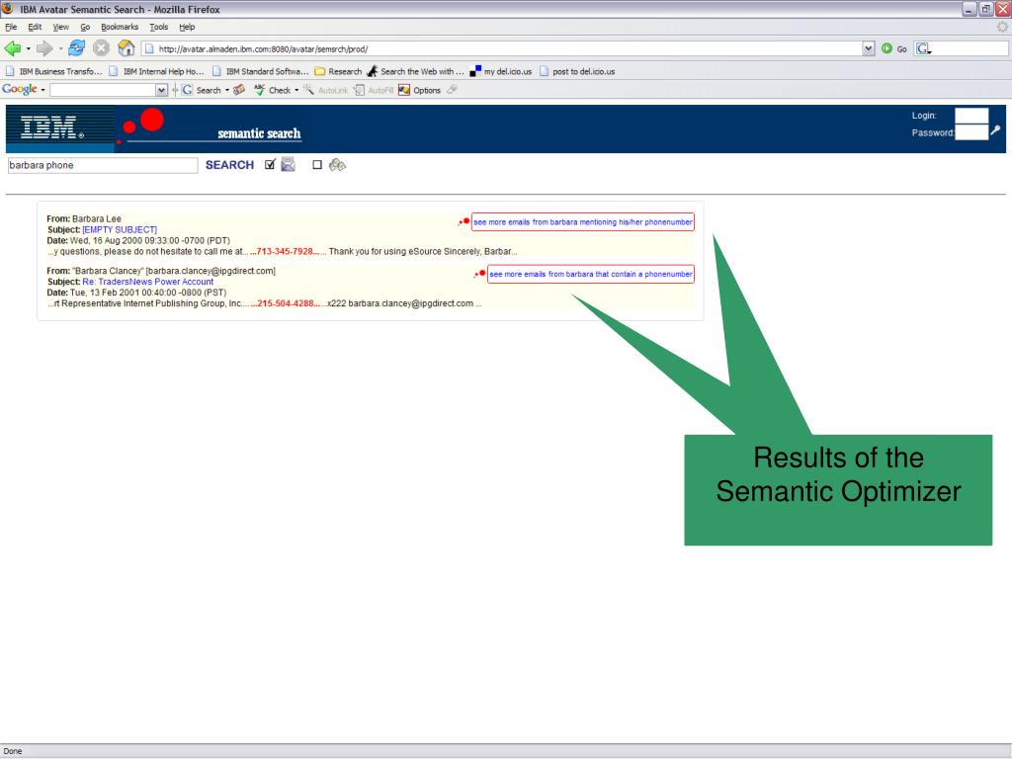Check the people search checkbox
This screenshot has height=759, width=1012.
pos(317,165)
